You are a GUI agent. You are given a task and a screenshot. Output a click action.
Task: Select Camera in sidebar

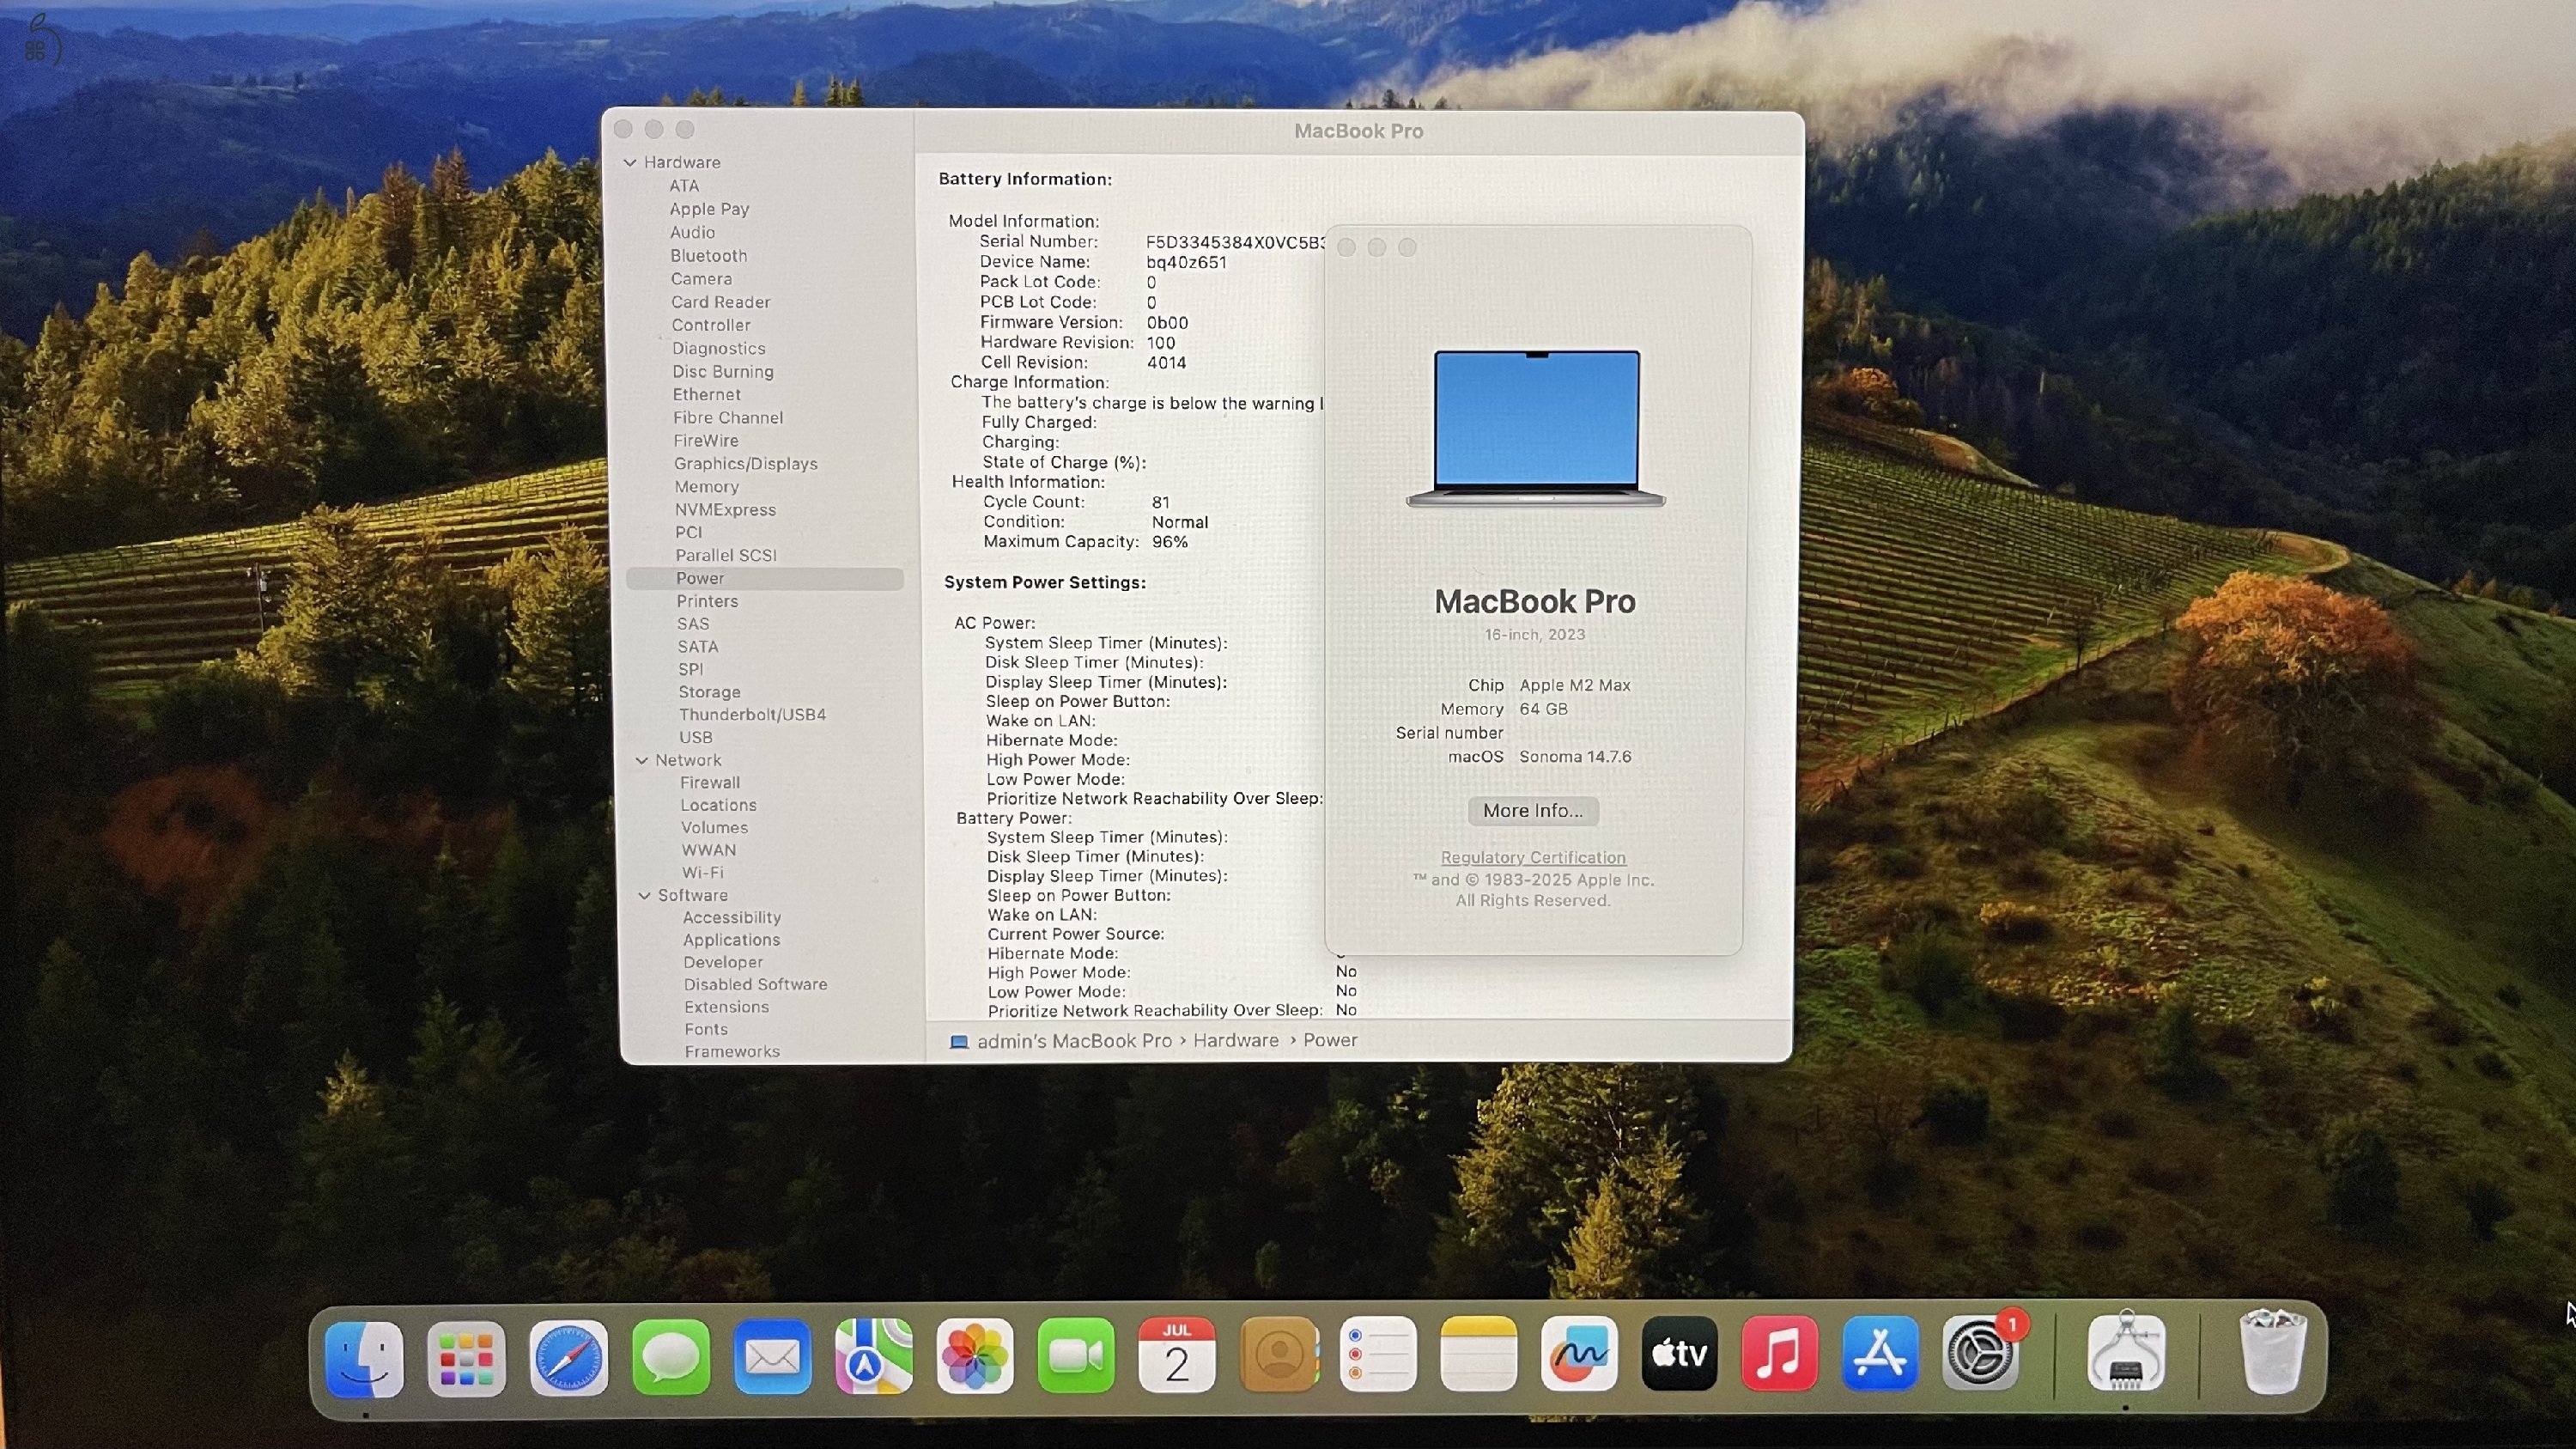[x=701, y=279]
